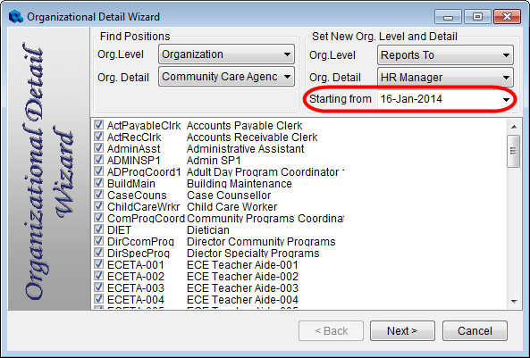Uncheck the ActPayableClrk position checkbox
This screenshot has width=530, height=358.
point(98,125)
